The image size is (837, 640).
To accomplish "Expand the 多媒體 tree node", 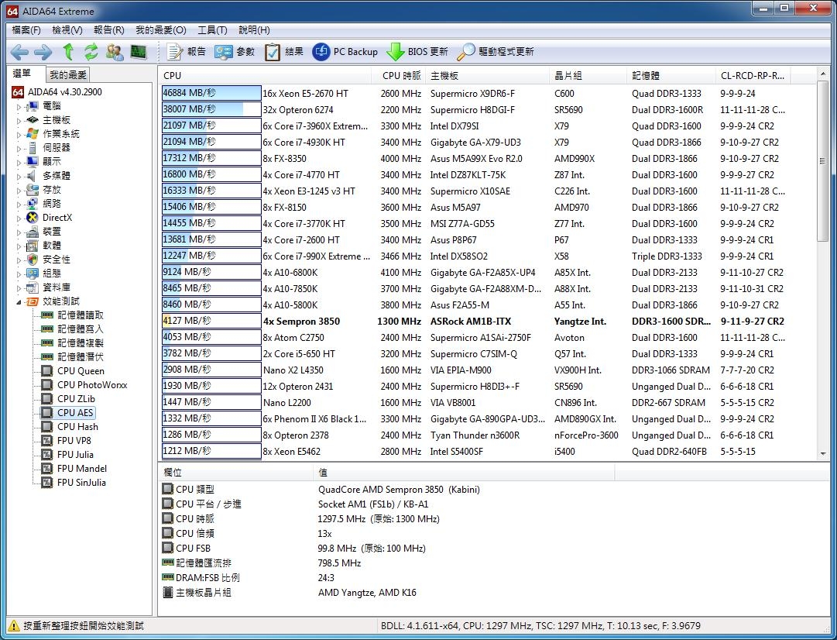I will tap(19, 176).
